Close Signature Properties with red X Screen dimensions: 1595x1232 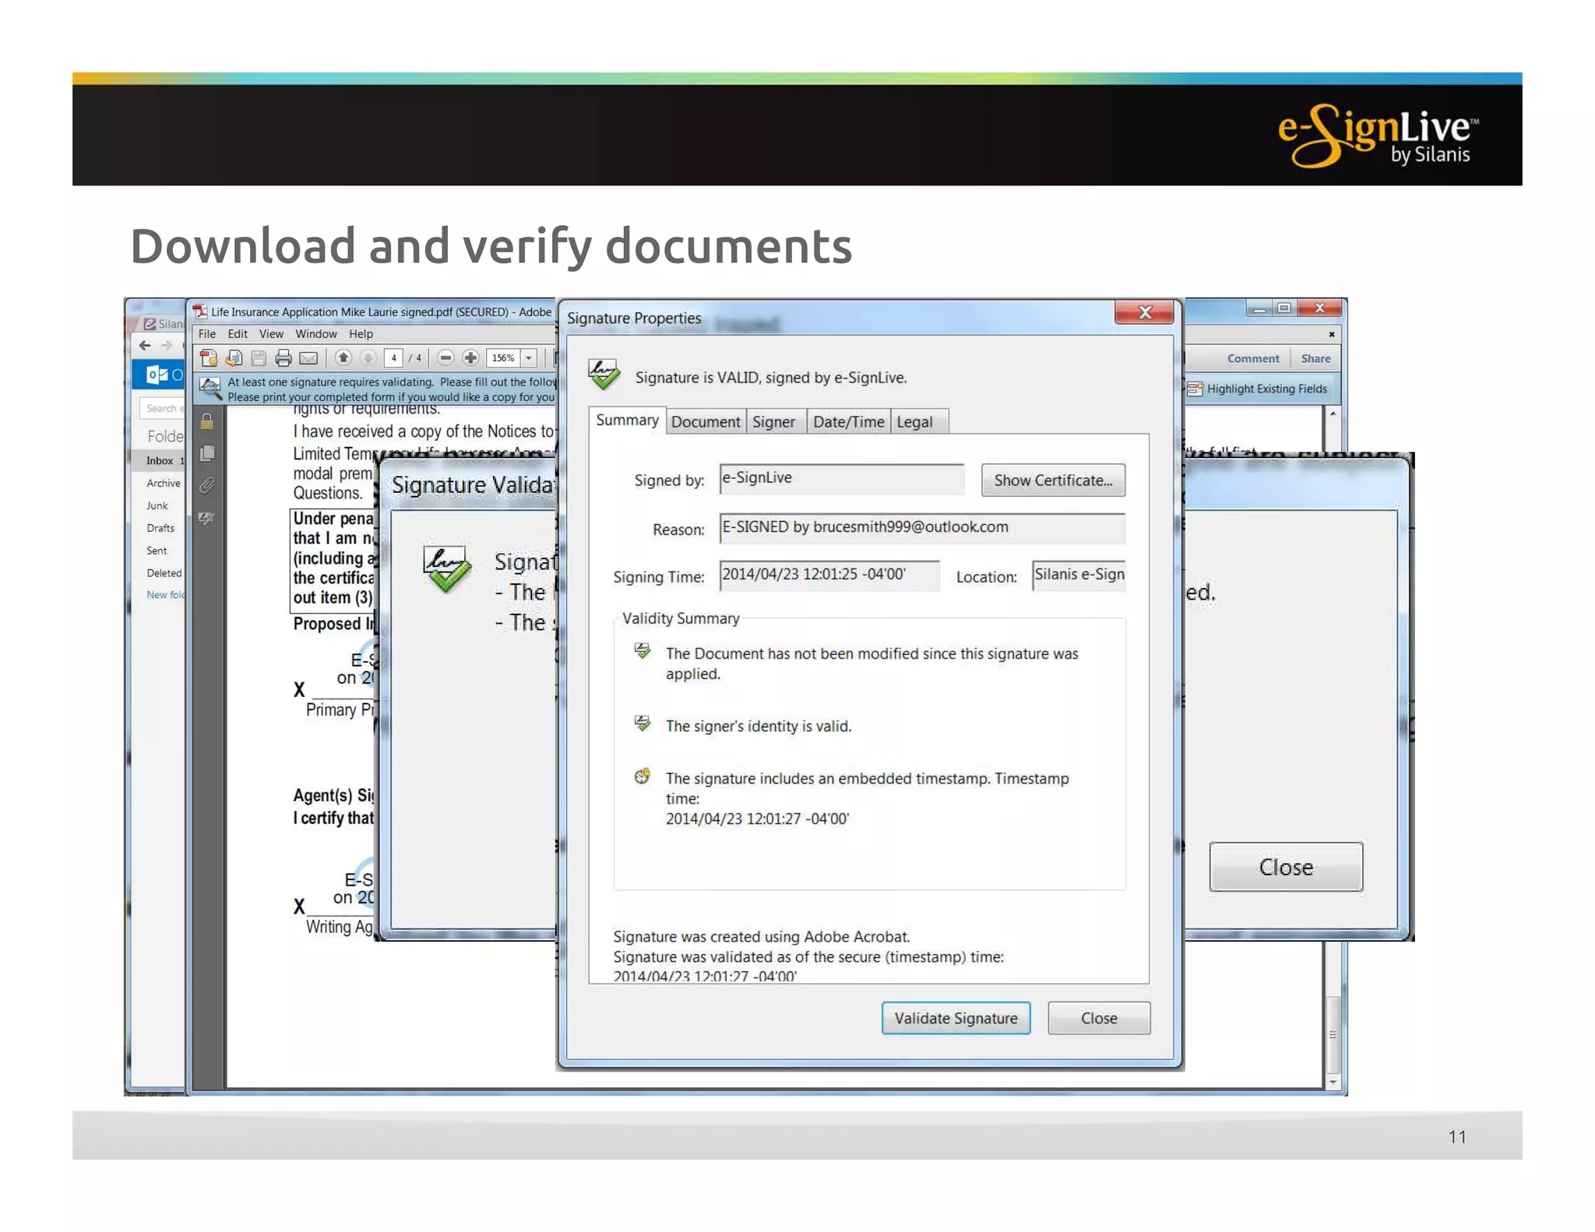click(1144, 313)
